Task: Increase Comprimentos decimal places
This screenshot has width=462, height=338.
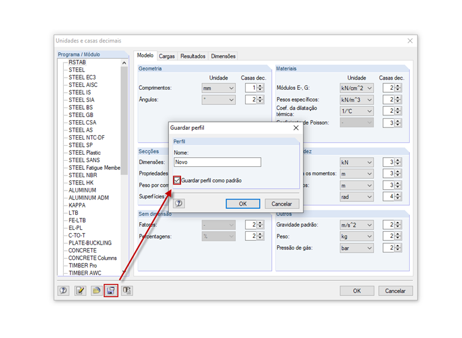Action: tap(260, 86)
